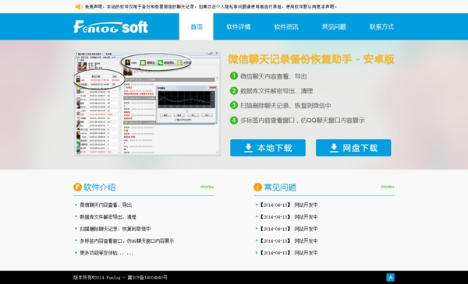Click the 本地下载 download button
This screenshot has height=284, width=468.
[268, 148]
